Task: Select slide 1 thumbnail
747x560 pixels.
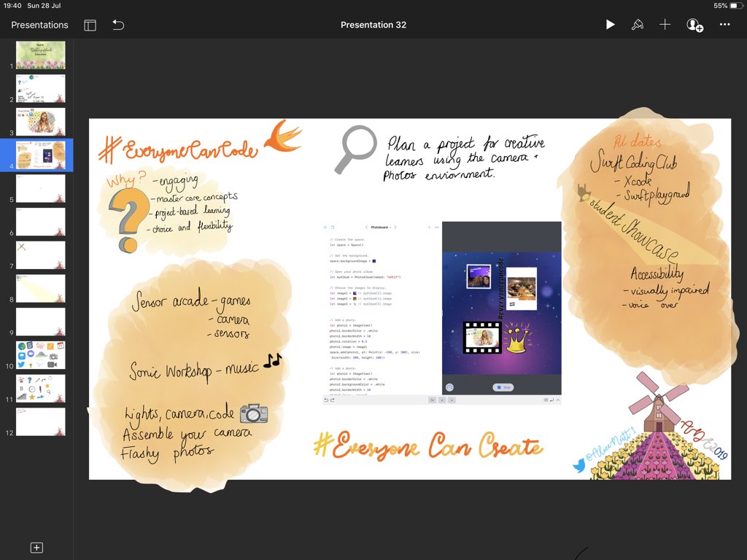Action: 41,55
